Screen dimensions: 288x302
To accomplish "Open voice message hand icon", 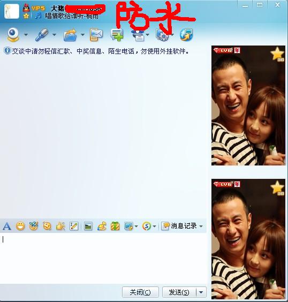I will pyautogui.click(x=60, y=226).
